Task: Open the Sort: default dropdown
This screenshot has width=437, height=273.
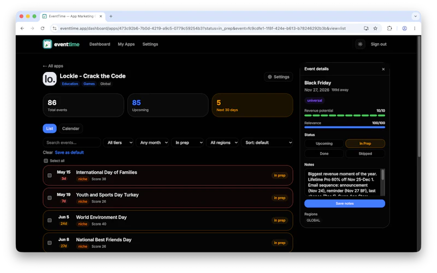Action: pyautogui.click(x=267, y=143)
